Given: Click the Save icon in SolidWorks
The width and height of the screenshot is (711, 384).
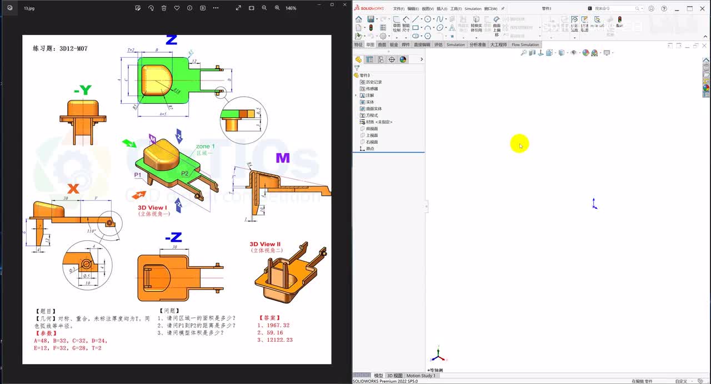Looking at the screenshot, I should (x=370, y=19).
